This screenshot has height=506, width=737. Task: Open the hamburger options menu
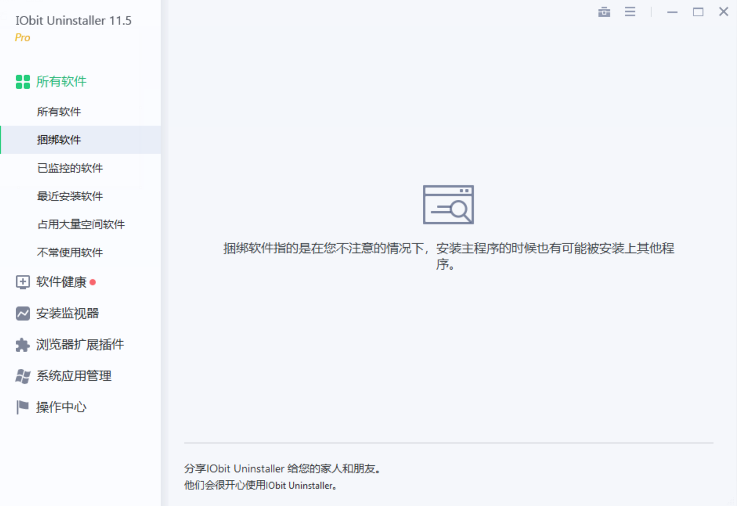tap(630, 11)
